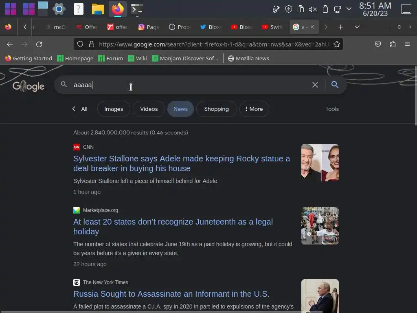This screenshot has width=417, height=313.
Task: Bookmark this page with the star
Action: (337, 44)
